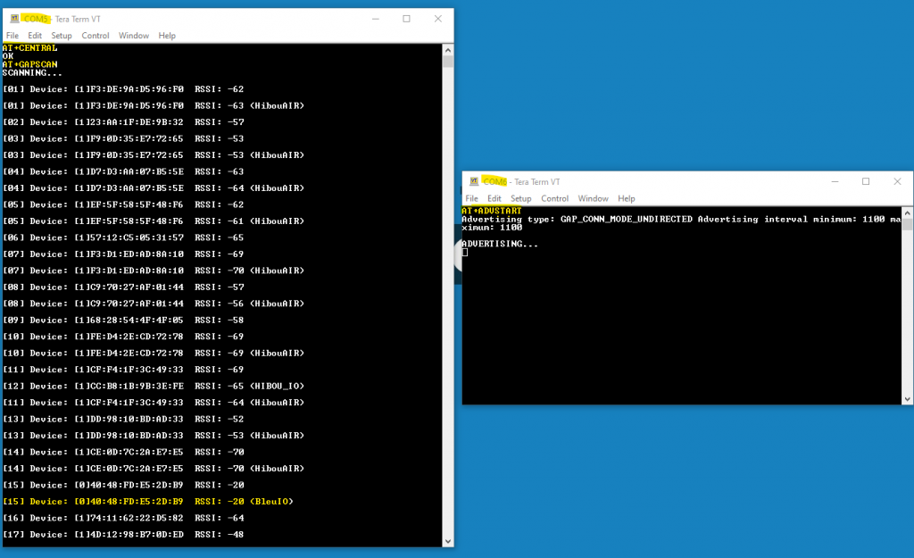Click the scroll up arrow in COM5 terminal

(448, 49)
